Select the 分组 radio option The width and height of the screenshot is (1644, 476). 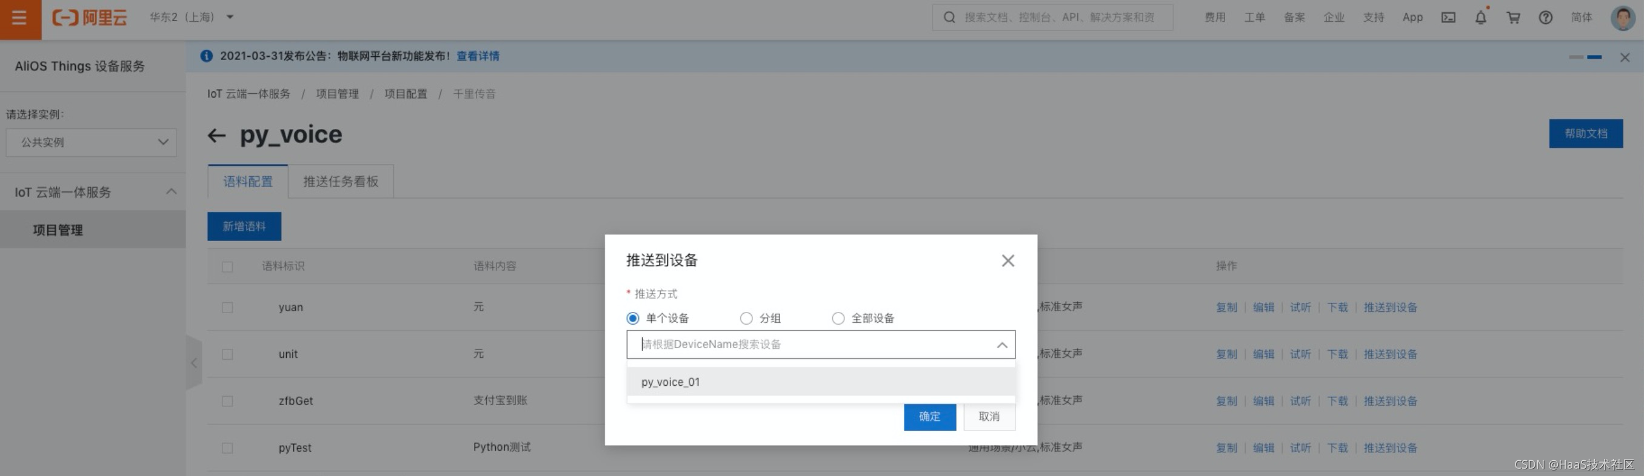tap(746, 318)
